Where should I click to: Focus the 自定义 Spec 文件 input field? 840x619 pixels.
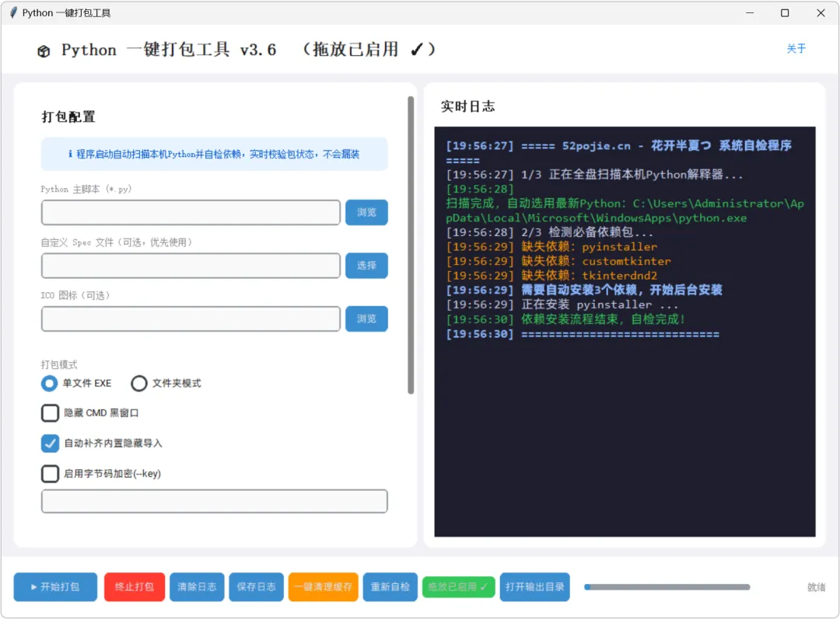coord(191,266)
